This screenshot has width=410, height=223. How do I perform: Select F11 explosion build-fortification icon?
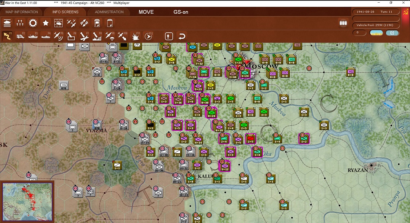click(x=135, y=36)
